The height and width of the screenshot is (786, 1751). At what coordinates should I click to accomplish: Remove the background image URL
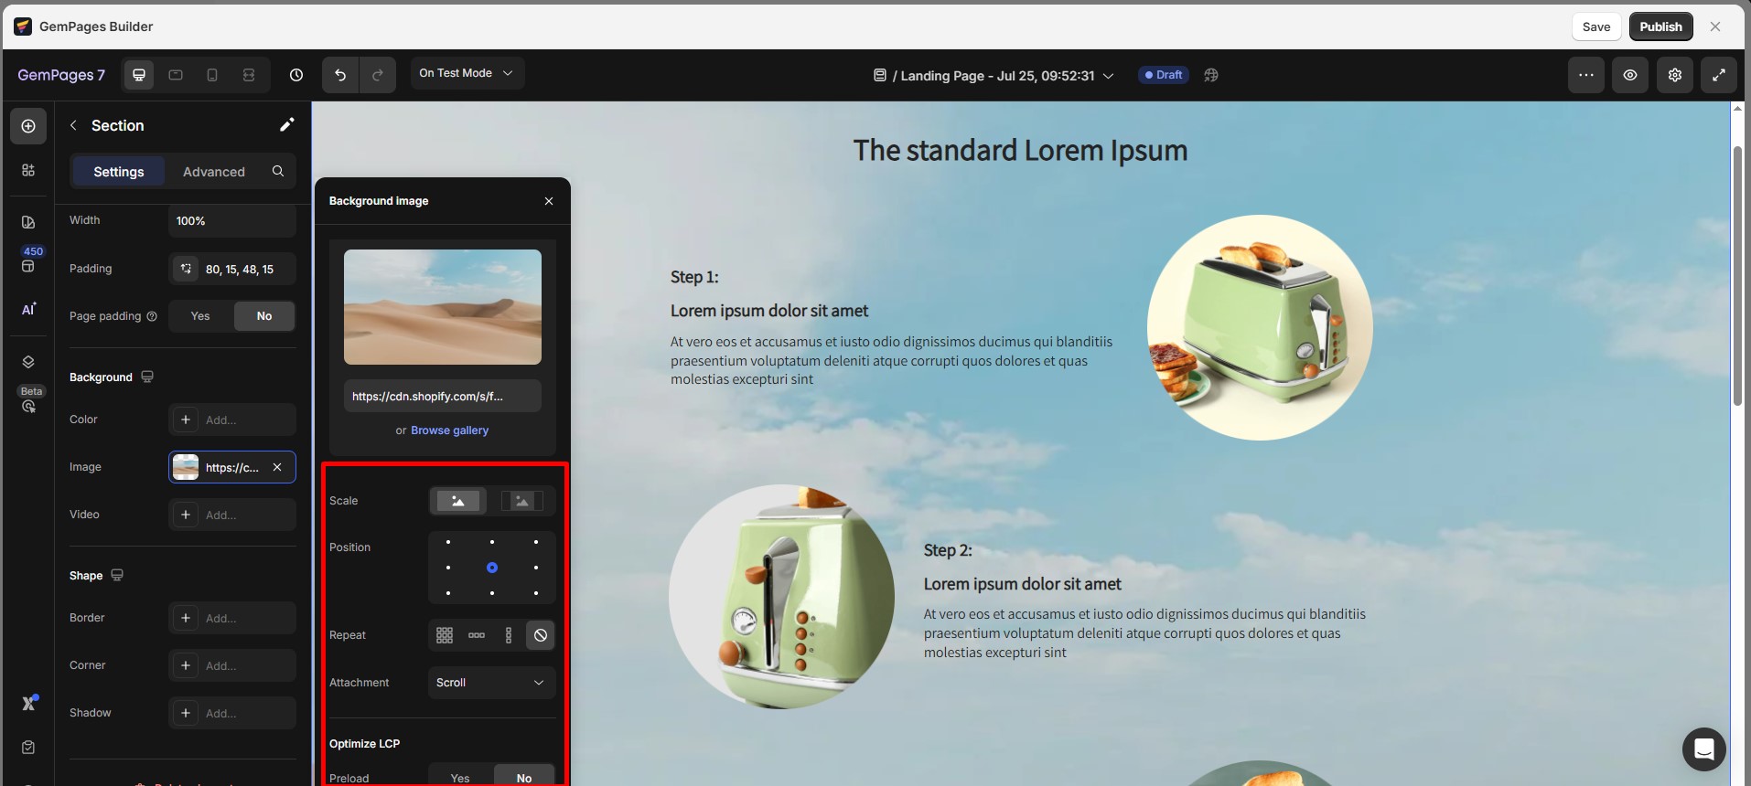(277, 467)
